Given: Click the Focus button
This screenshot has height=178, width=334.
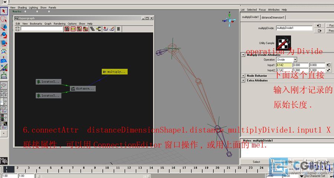Looking at the screenshot, I should (x=330, y=26).
